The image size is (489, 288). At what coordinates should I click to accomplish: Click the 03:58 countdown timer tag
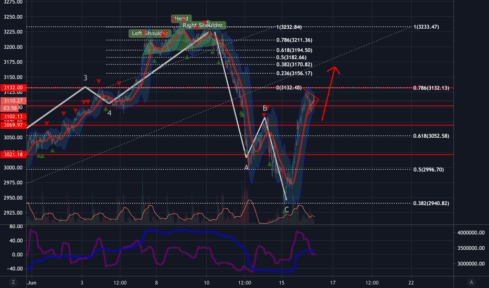tap(10, 108)
